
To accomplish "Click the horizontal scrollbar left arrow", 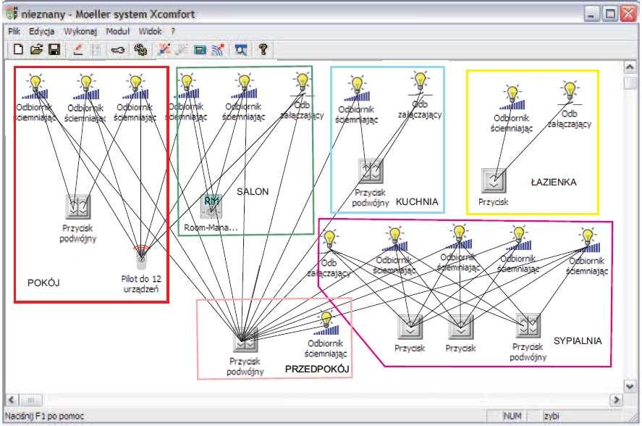I will click(x=12, y=399).
